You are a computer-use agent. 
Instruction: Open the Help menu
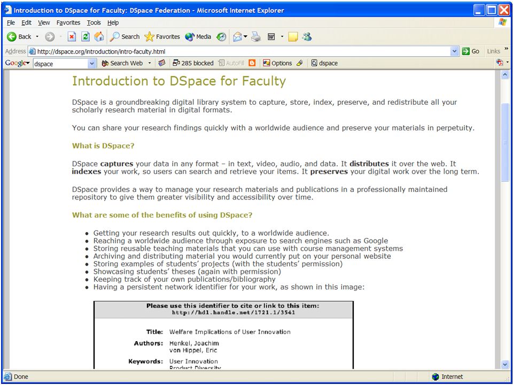coord(113,22)
